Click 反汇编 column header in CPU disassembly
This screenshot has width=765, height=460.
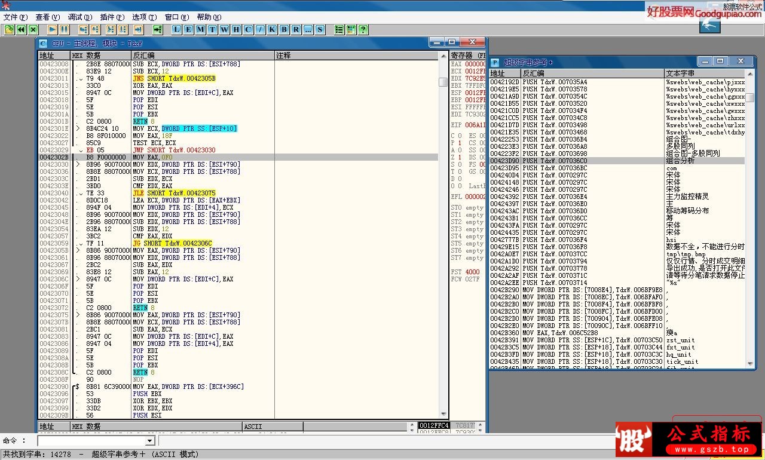pyautogui.click(x=203, y=55)
